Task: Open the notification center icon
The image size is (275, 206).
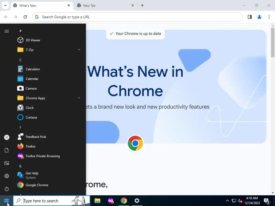Action: tap(267, 201)
